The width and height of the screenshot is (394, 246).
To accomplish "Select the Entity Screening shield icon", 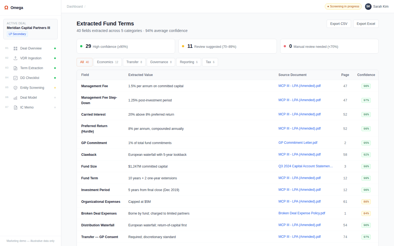I will click(16, 88).
